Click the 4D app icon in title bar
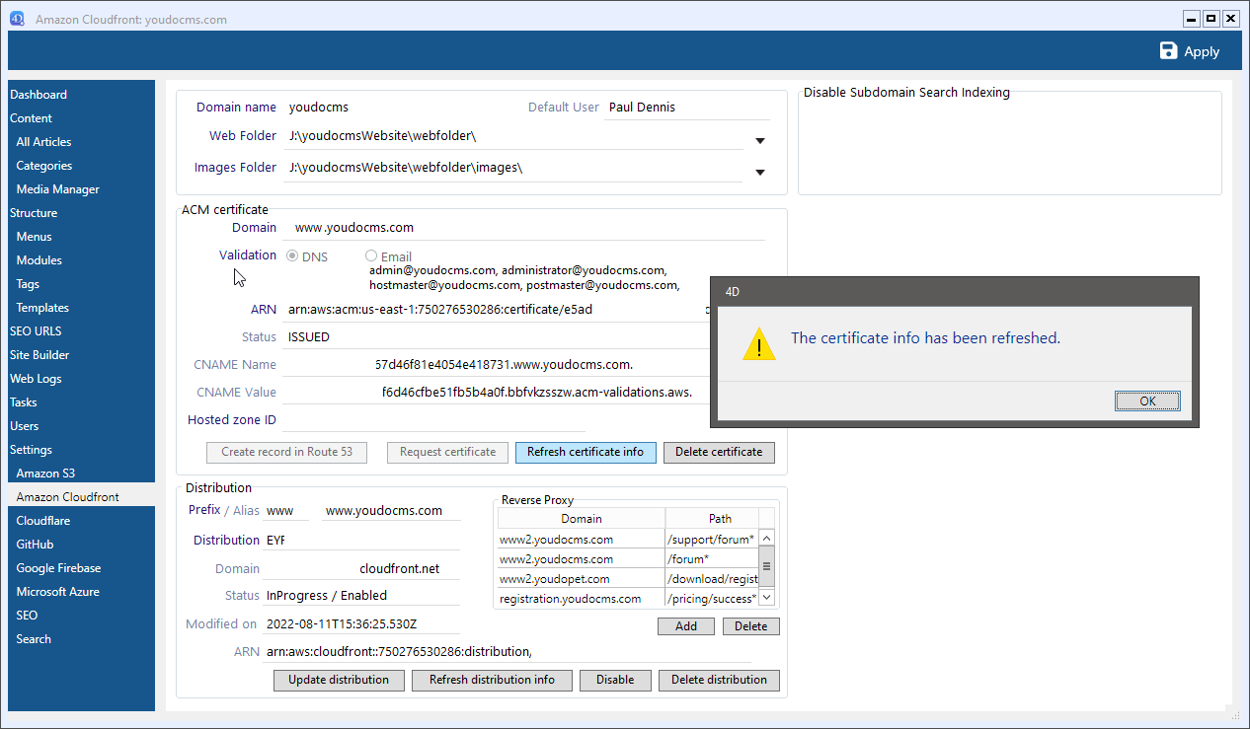The width and height of the screenshot is (1250, 729). [17, 19]
